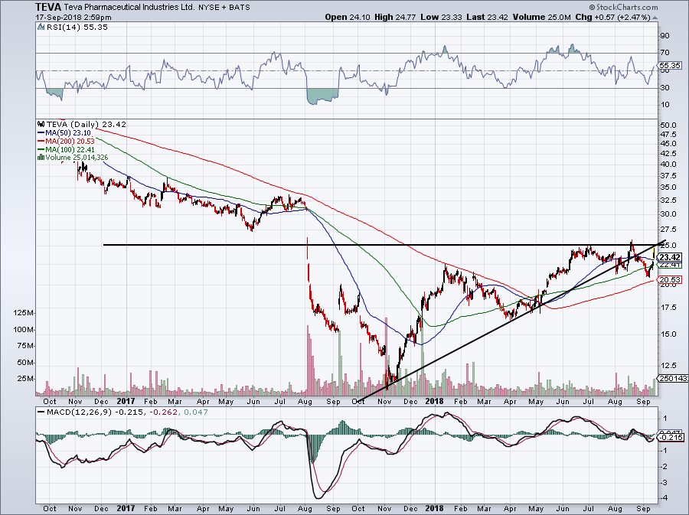The width and height of the screenshot is (689, 515).
Task: Click the 50M label on the volume axis
Action: (x=26, y=363)
